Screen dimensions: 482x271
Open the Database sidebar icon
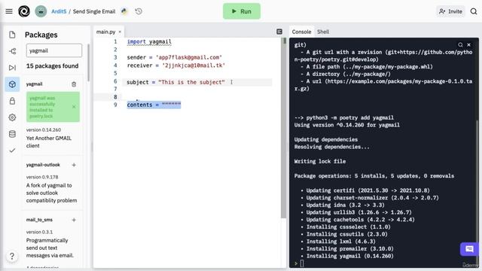click(12, 134)
